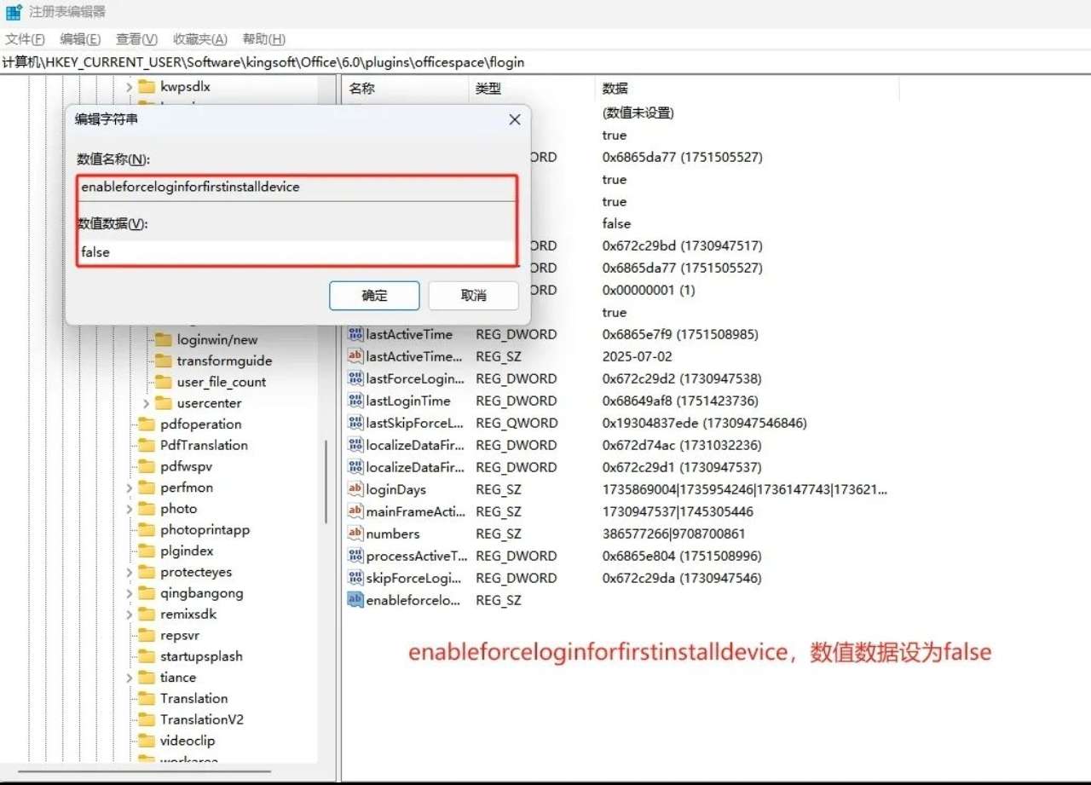Click the lastLoginTime REG_DWORD icon
This screenshot has height=785, width=1091.
coord(356,401)
